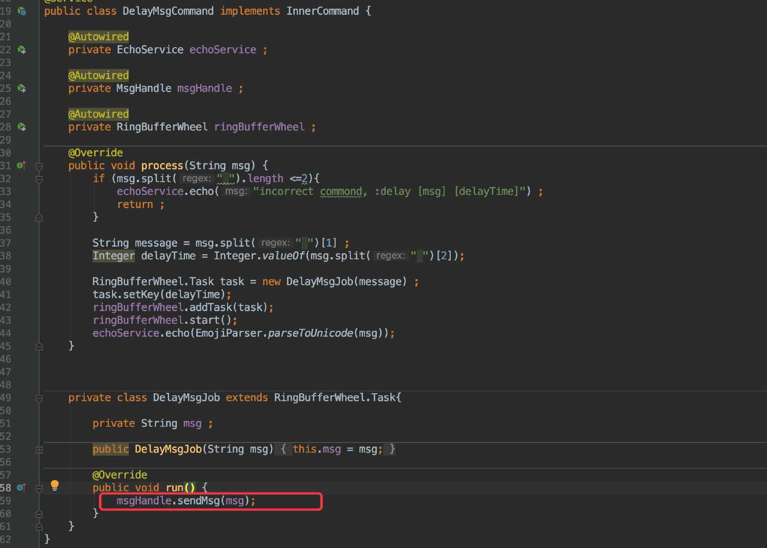Open the yellow light bulb quick-fix

[x=55, y=486]
